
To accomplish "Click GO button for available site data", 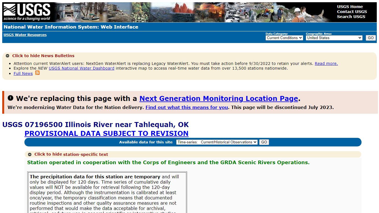I will click(264, 142).
